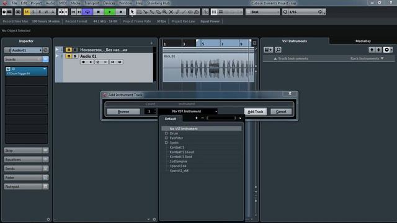Expand the Drum instrument folder

pyautogui.click(x=166, y=133)
